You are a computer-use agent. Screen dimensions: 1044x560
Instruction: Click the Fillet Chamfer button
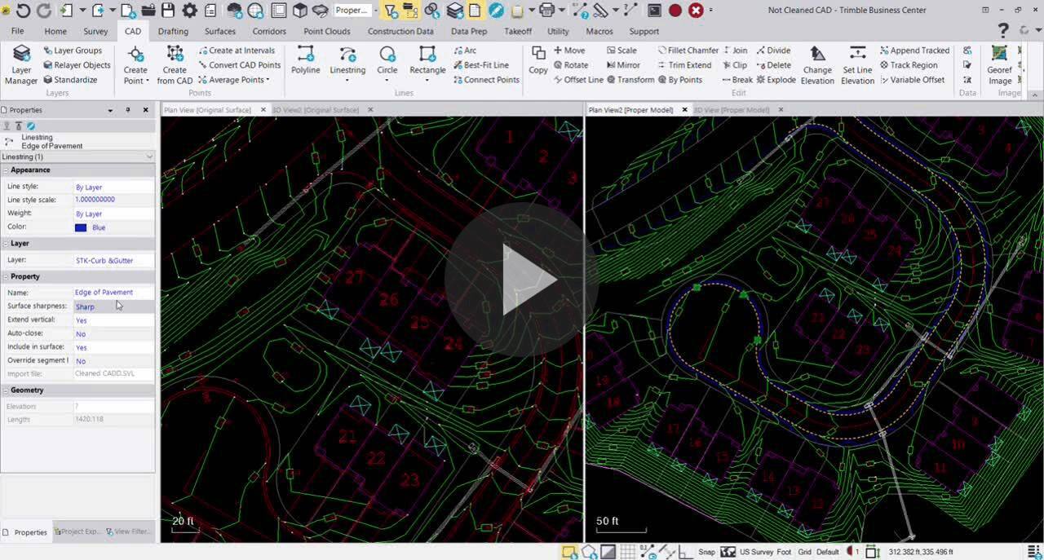(x=687, y=51)
